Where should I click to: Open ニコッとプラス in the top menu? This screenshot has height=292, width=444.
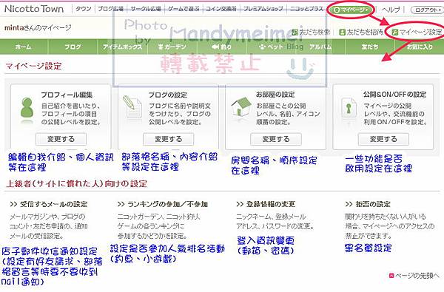(306, 9)
